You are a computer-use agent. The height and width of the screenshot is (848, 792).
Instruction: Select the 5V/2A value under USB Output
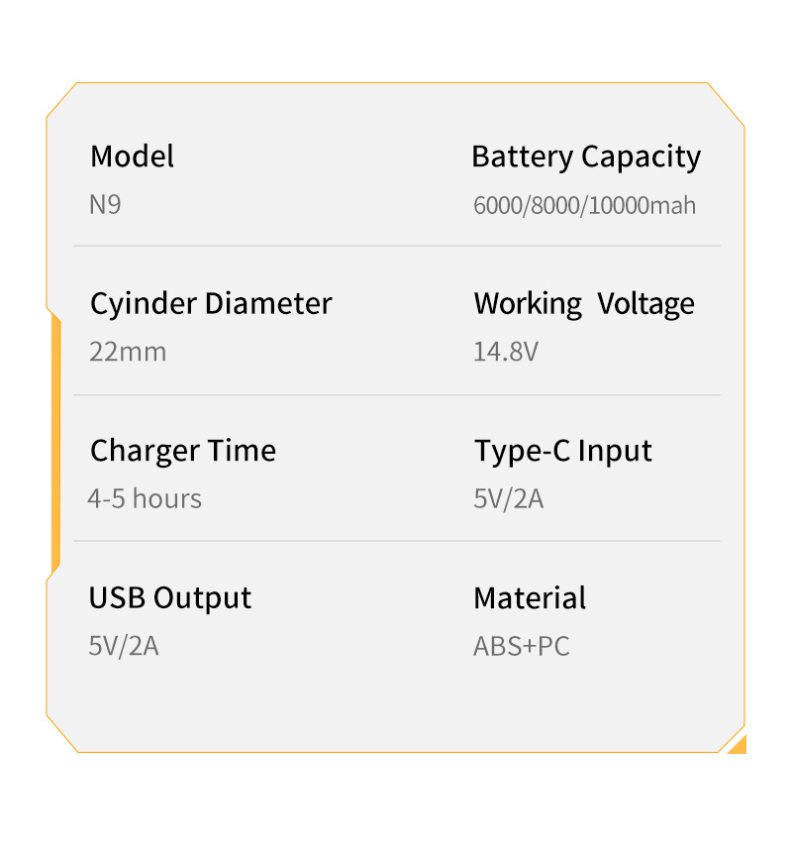point(124,646)
